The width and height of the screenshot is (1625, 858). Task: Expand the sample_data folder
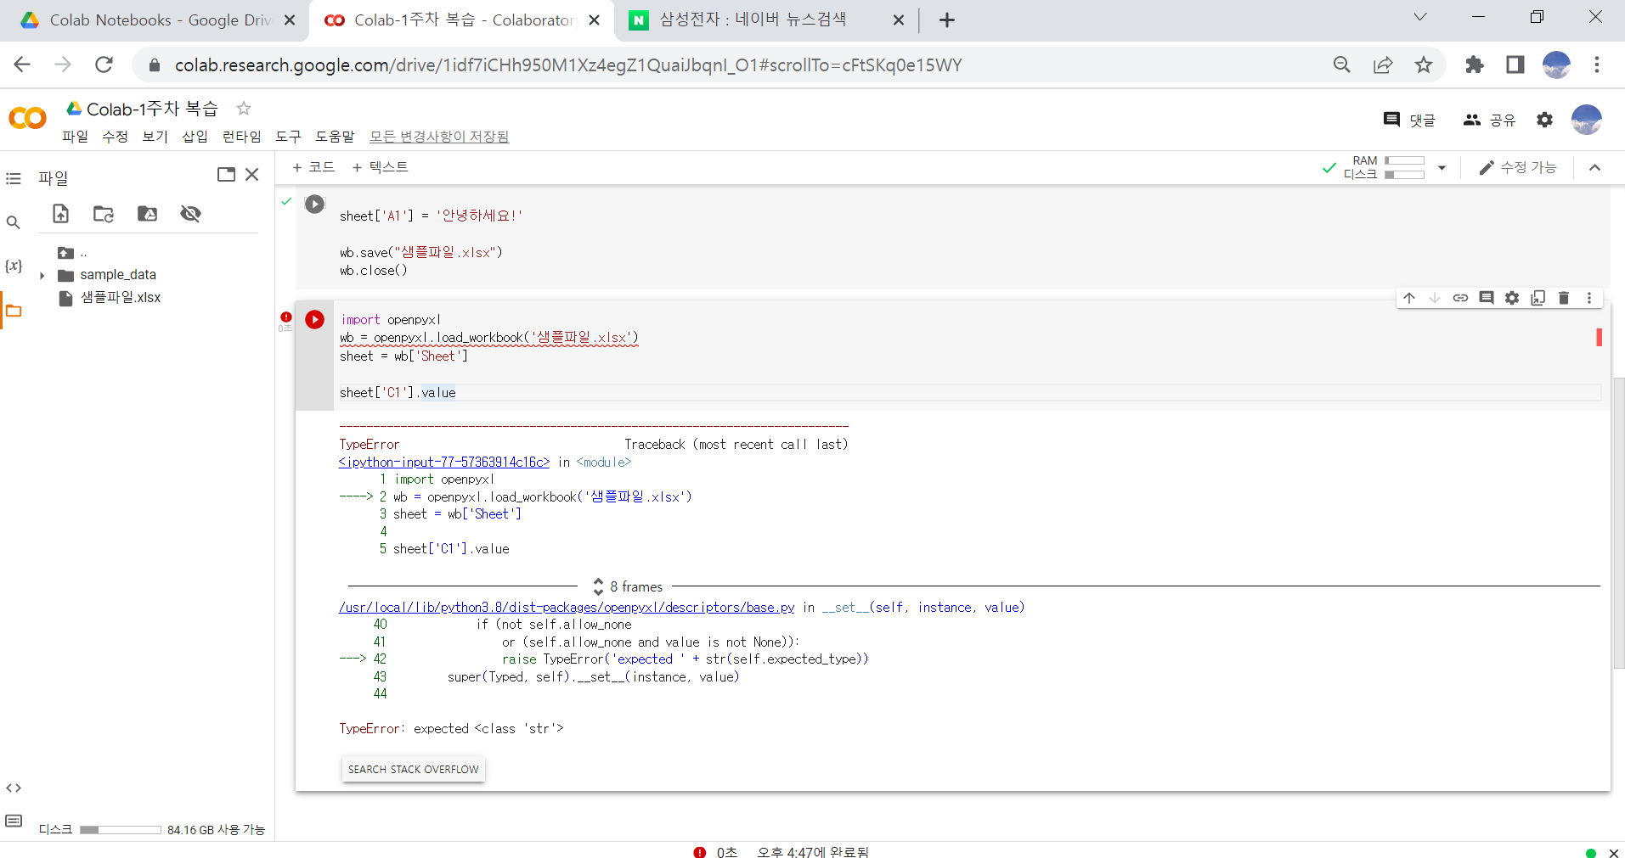(42, 275)
